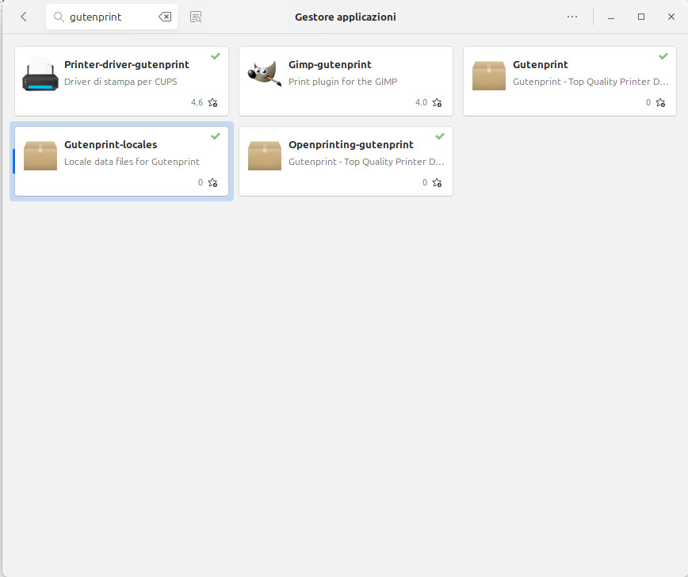Click the Openprinting-gutenprint box icon
The image size is (688, 577).
pyautogui.click(x=265, y=155)
